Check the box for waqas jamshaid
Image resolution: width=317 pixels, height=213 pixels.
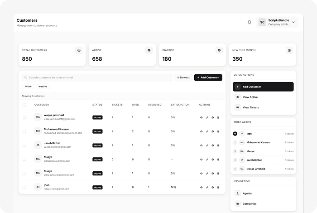point(24,117)
